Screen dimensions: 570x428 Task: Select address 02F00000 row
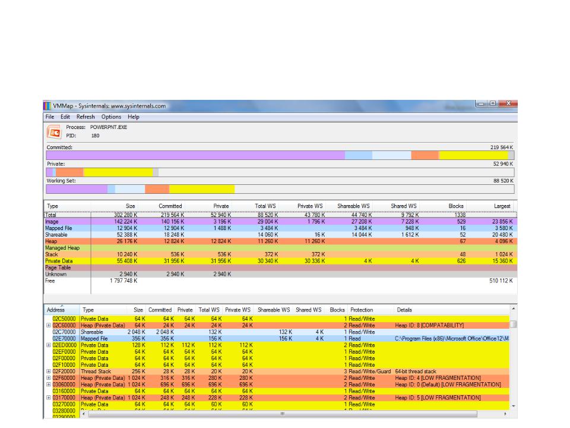click(x=277, y=358)
